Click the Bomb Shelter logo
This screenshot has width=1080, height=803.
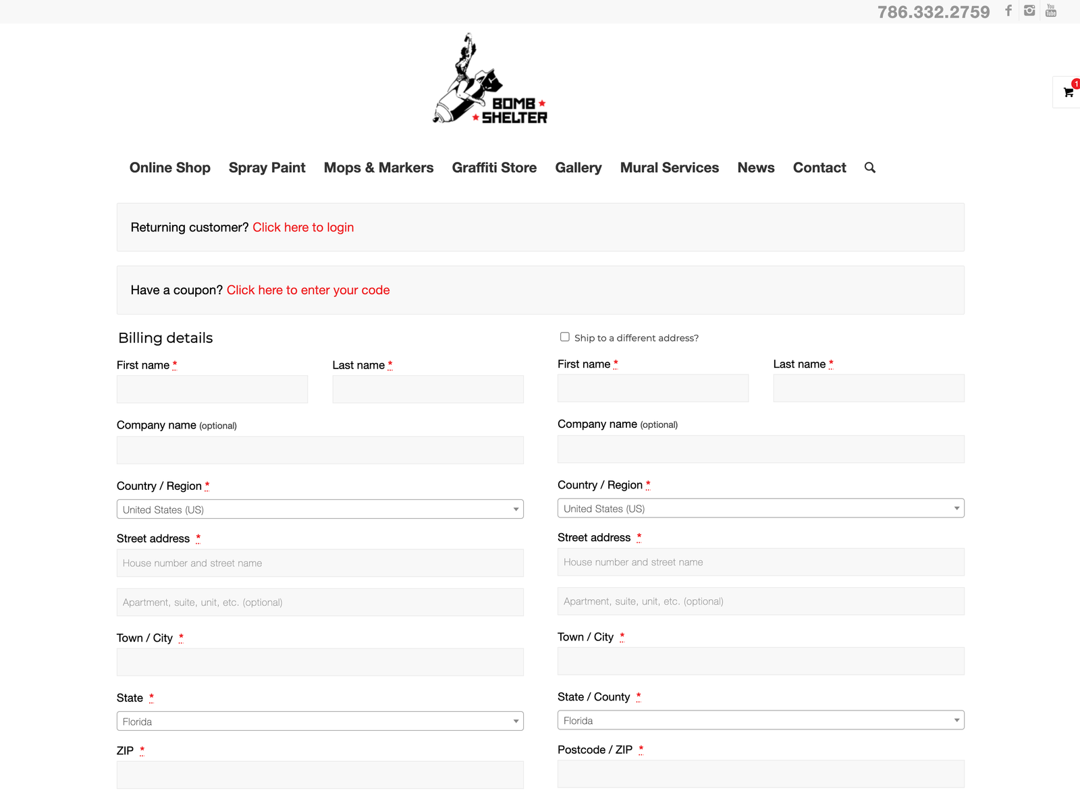[491, 80]
